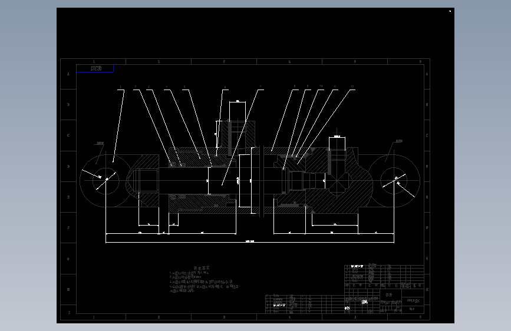This screenshot has height=331, width=511.
Task: Click the parts list table beside title block
Action: click(x=305, y=304)
